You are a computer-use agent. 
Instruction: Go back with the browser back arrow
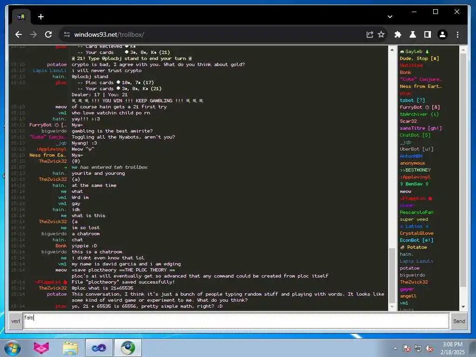tap(19, 34)
